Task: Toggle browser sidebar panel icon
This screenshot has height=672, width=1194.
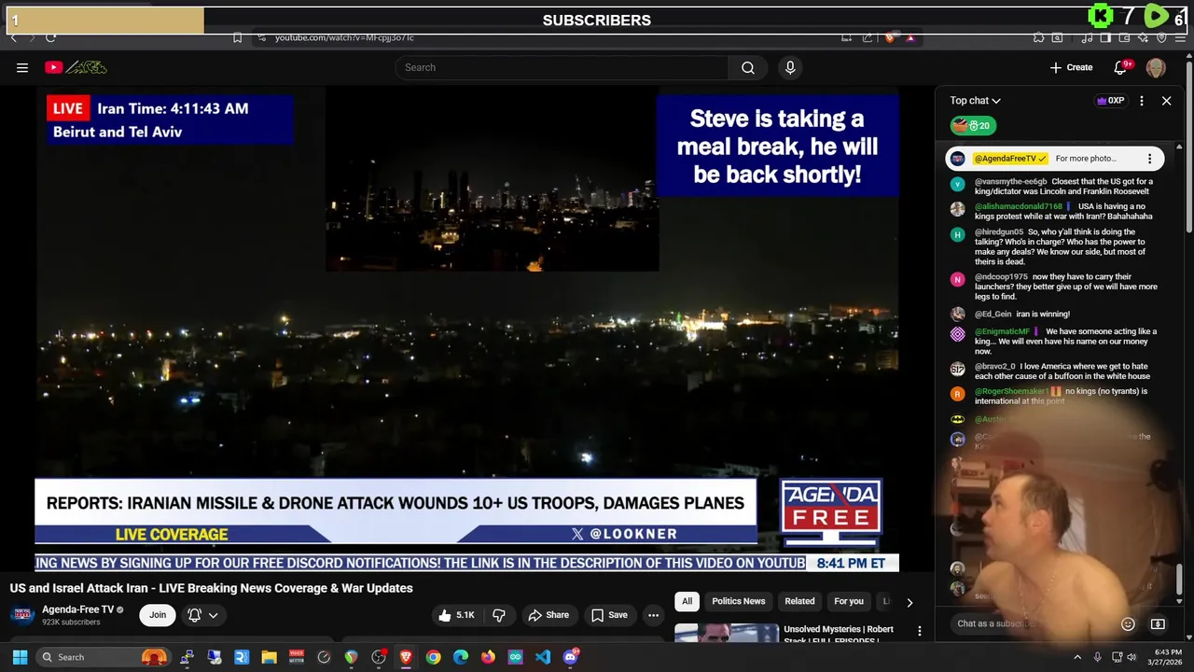Action: pyautogui.click(x=1105, y=38)
